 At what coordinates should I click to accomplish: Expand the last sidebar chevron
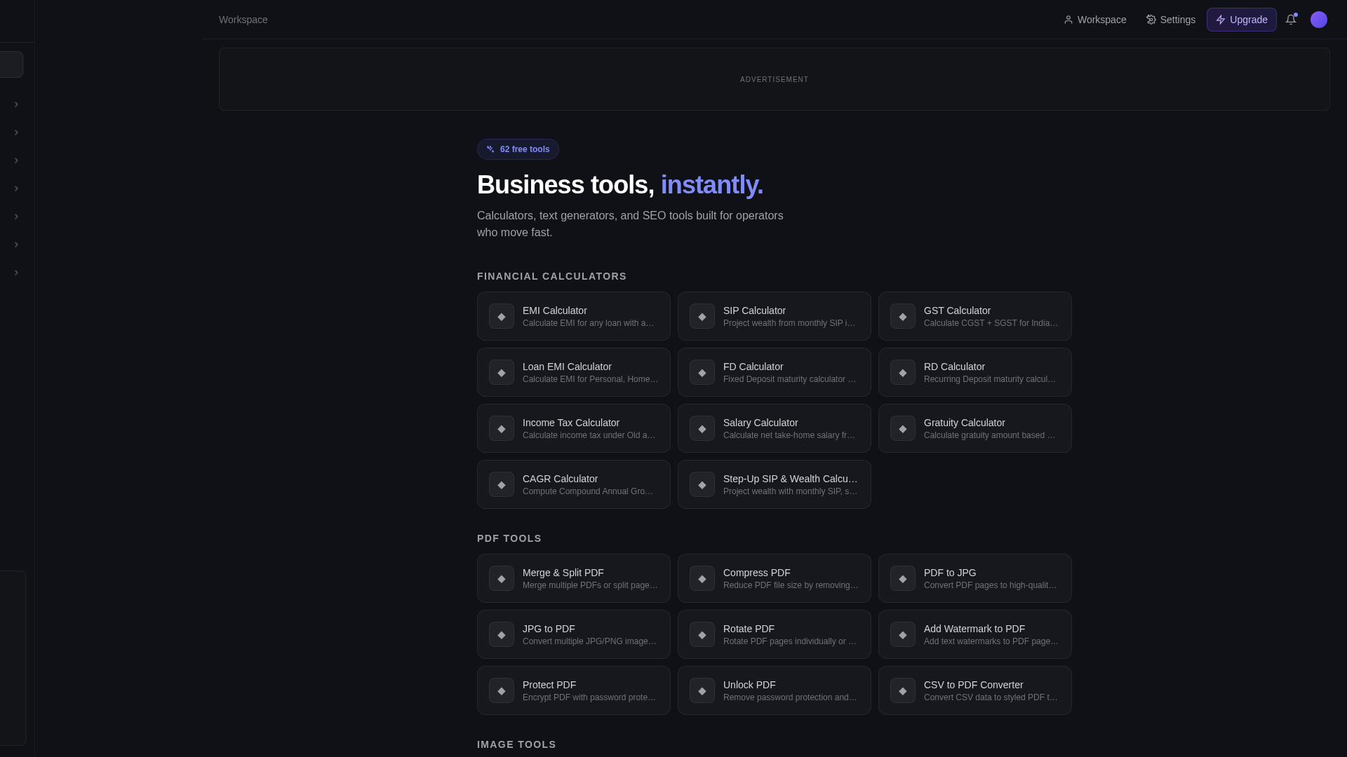coord(16,273)
